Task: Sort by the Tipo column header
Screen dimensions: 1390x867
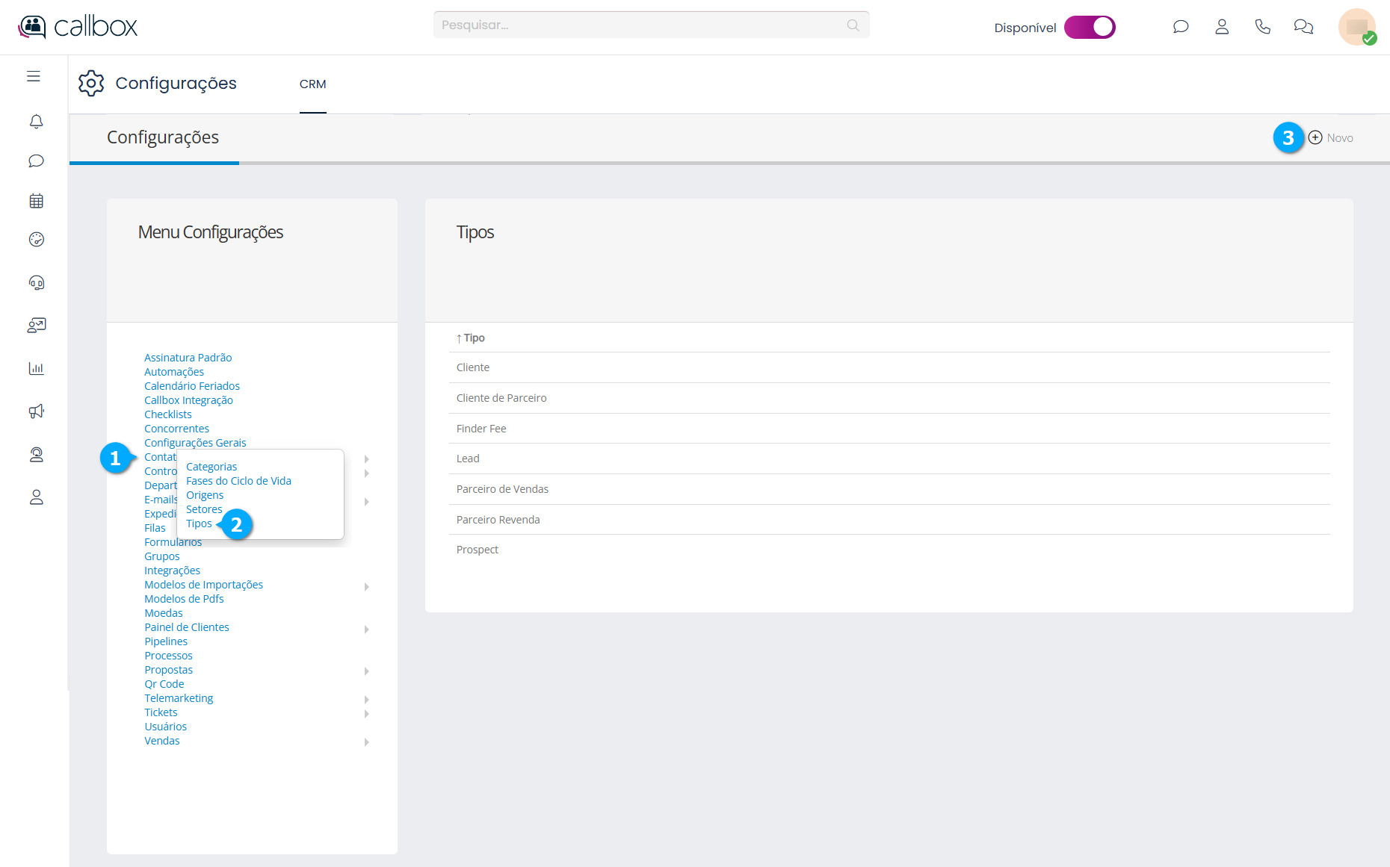Action: [x=474, y=338]
